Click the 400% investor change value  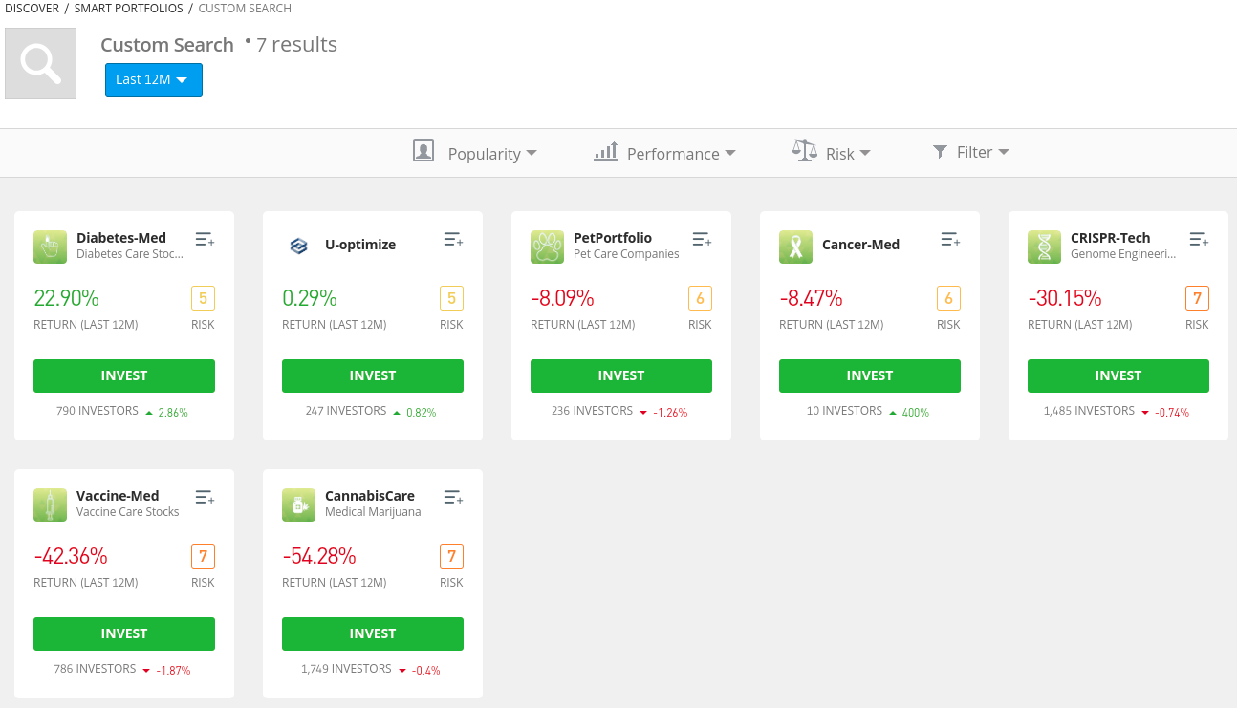pos(916,413)
